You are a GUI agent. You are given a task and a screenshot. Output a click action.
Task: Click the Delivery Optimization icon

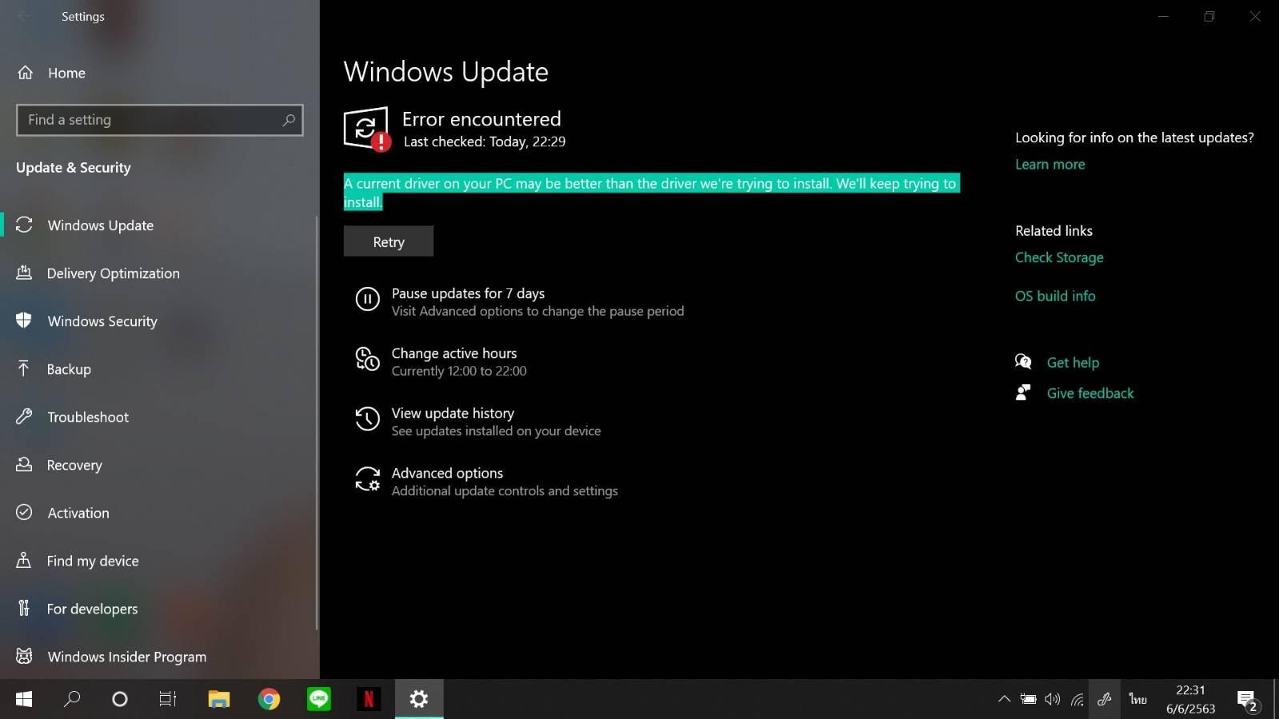pos(24,273)
